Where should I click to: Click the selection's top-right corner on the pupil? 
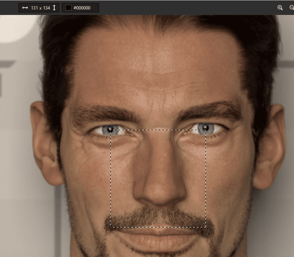(x=206, y=130)
